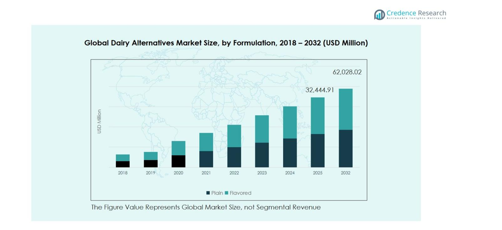Image resolution: width=502 pixels, height=230 pixels.
Task: Select the Plain legend label
Action: [217, 193]
